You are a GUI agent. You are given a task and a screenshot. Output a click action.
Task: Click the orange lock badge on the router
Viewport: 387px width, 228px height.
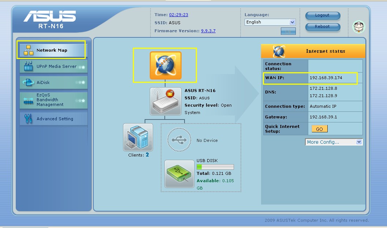(170, 93)
